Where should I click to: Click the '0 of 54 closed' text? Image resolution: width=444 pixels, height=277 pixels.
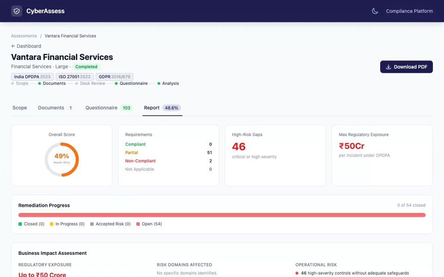click(x=411, y=205)
